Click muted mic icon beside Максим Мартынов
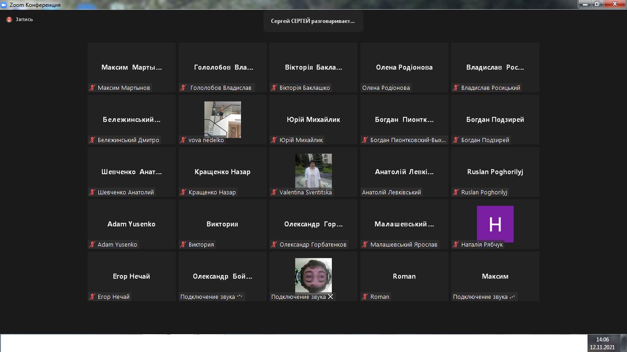Image resolution: width=627 pixels, height=352 pixels. pyautogui.click(x=92, y=88)
